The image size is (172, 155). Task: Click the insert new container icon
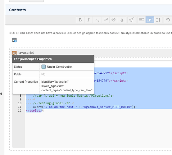pos(14,40)
